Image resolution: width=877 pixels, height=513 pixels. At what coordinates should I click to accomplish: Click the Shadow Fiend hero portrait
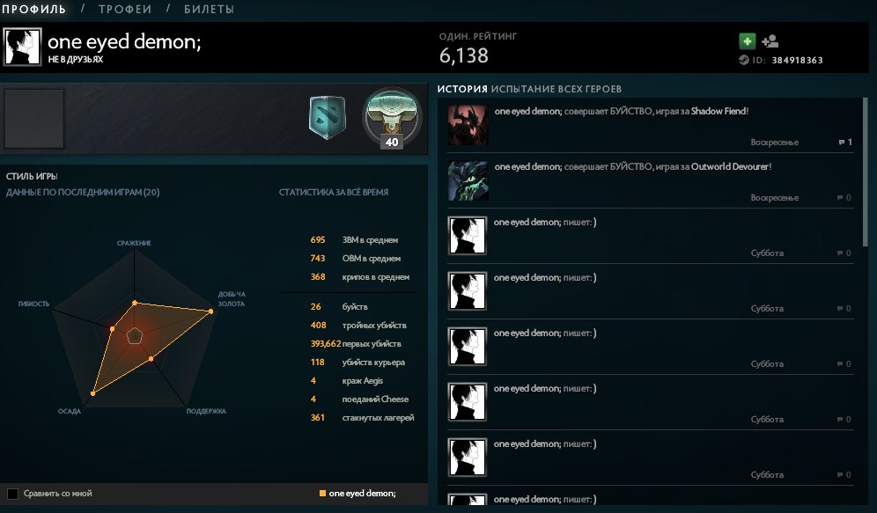(x=468, y=125)
